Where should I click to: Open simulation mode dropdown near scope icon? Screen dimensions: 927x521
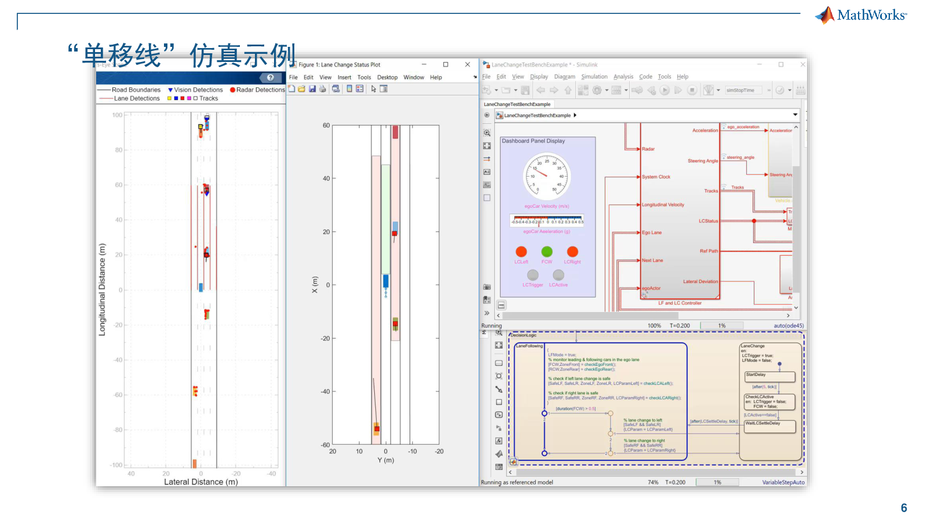coord(718,90)
